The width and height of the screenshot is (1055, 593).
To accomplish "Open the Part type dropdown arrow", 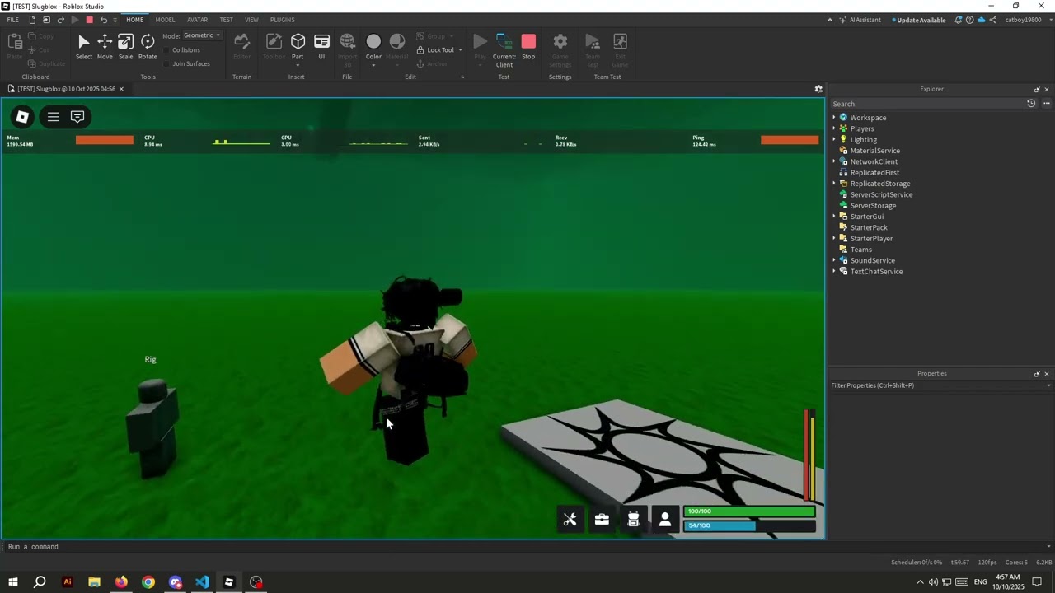I will tap(298, 64).
